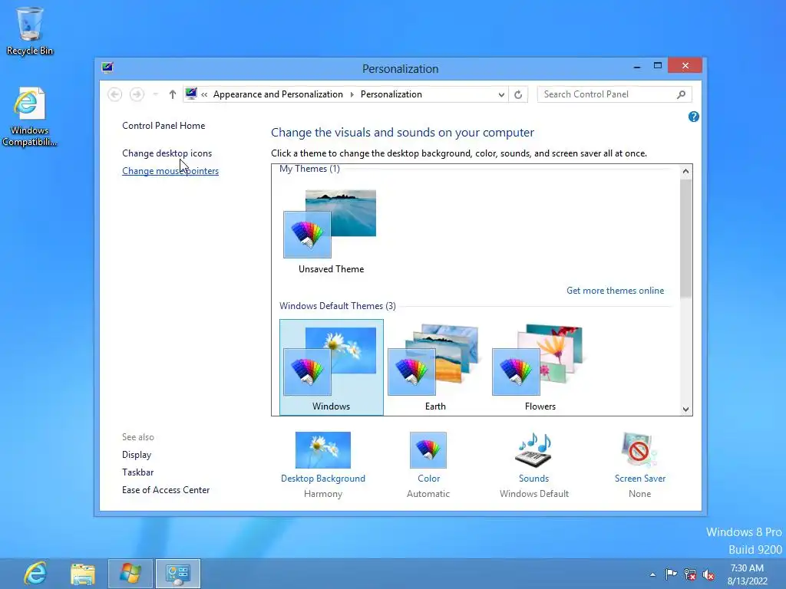Launch Internet Explorer from taskbar
The width and height of the screenshot is (786, 589).
[x=35, y=574]
